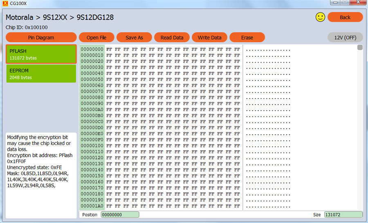Go back using the Back button
The image size is (368, 223).
click(345, 17)
